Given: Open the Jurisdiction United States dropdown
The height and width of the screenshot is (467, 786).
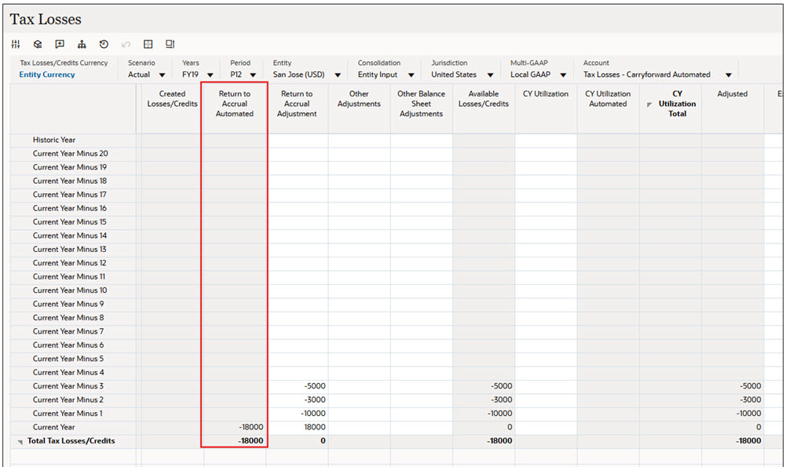Looking at the screenshot, I should [490, 75].
